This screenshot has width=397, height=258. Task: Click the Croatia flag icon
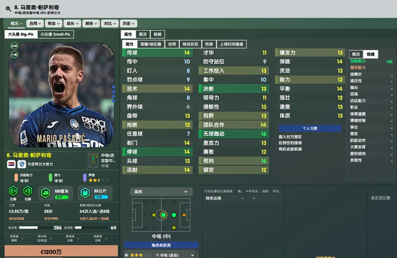coord(12,164)
